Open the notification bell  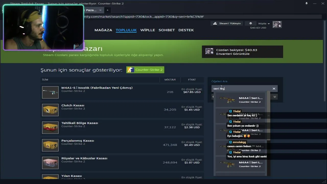click(250, 23)
